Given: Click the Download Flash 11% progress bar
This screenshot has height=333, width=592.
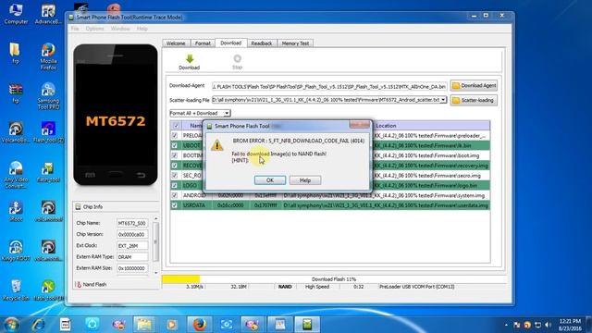Looking at the screenshot, I should coord(334,279).
